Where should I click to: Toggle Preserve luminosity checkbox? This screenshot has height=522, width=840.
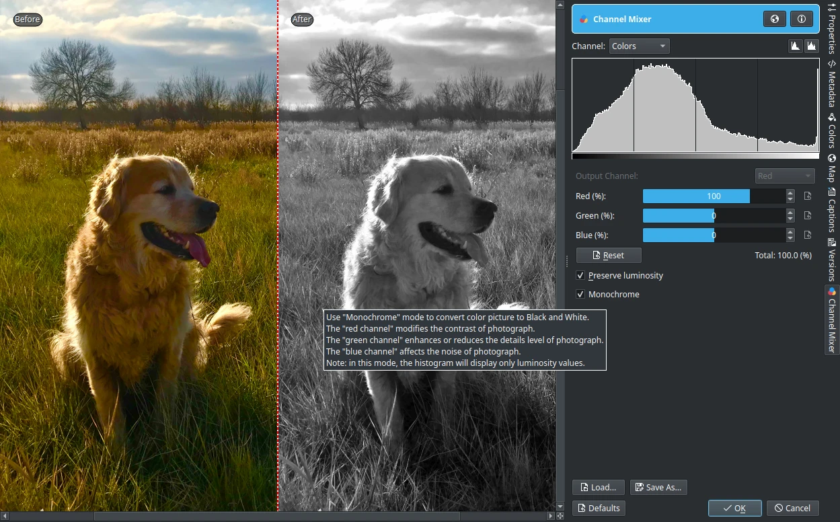coord(580,276)
